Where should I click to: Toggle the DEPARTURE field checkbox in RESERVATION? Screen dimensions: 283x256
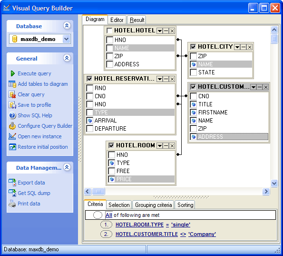click(x=90, y=129)
